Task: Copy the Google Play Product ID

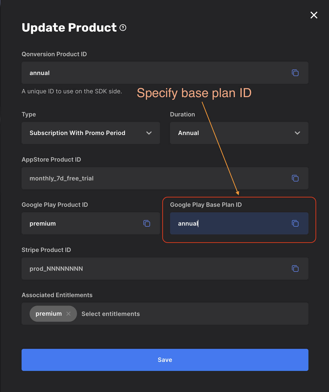Action: [x=147, y=223]
